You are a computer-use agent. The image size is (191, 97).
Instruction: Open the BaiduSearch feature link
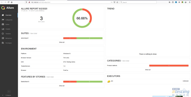tap(25, 82)
